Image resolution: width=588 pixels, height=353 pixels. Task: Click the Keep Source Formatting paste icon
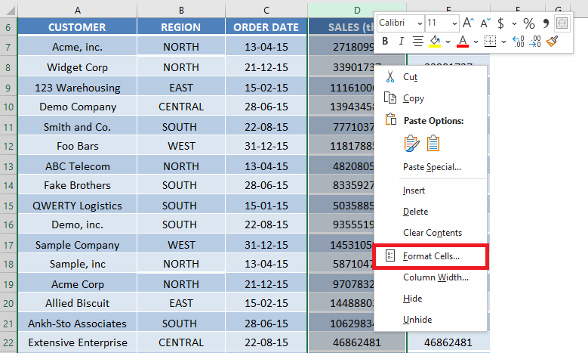[411, 144]
